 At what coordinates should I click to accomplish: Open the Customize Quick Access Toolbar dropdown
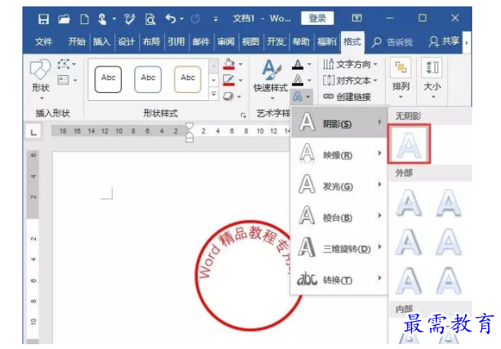(x=215, y=19)
